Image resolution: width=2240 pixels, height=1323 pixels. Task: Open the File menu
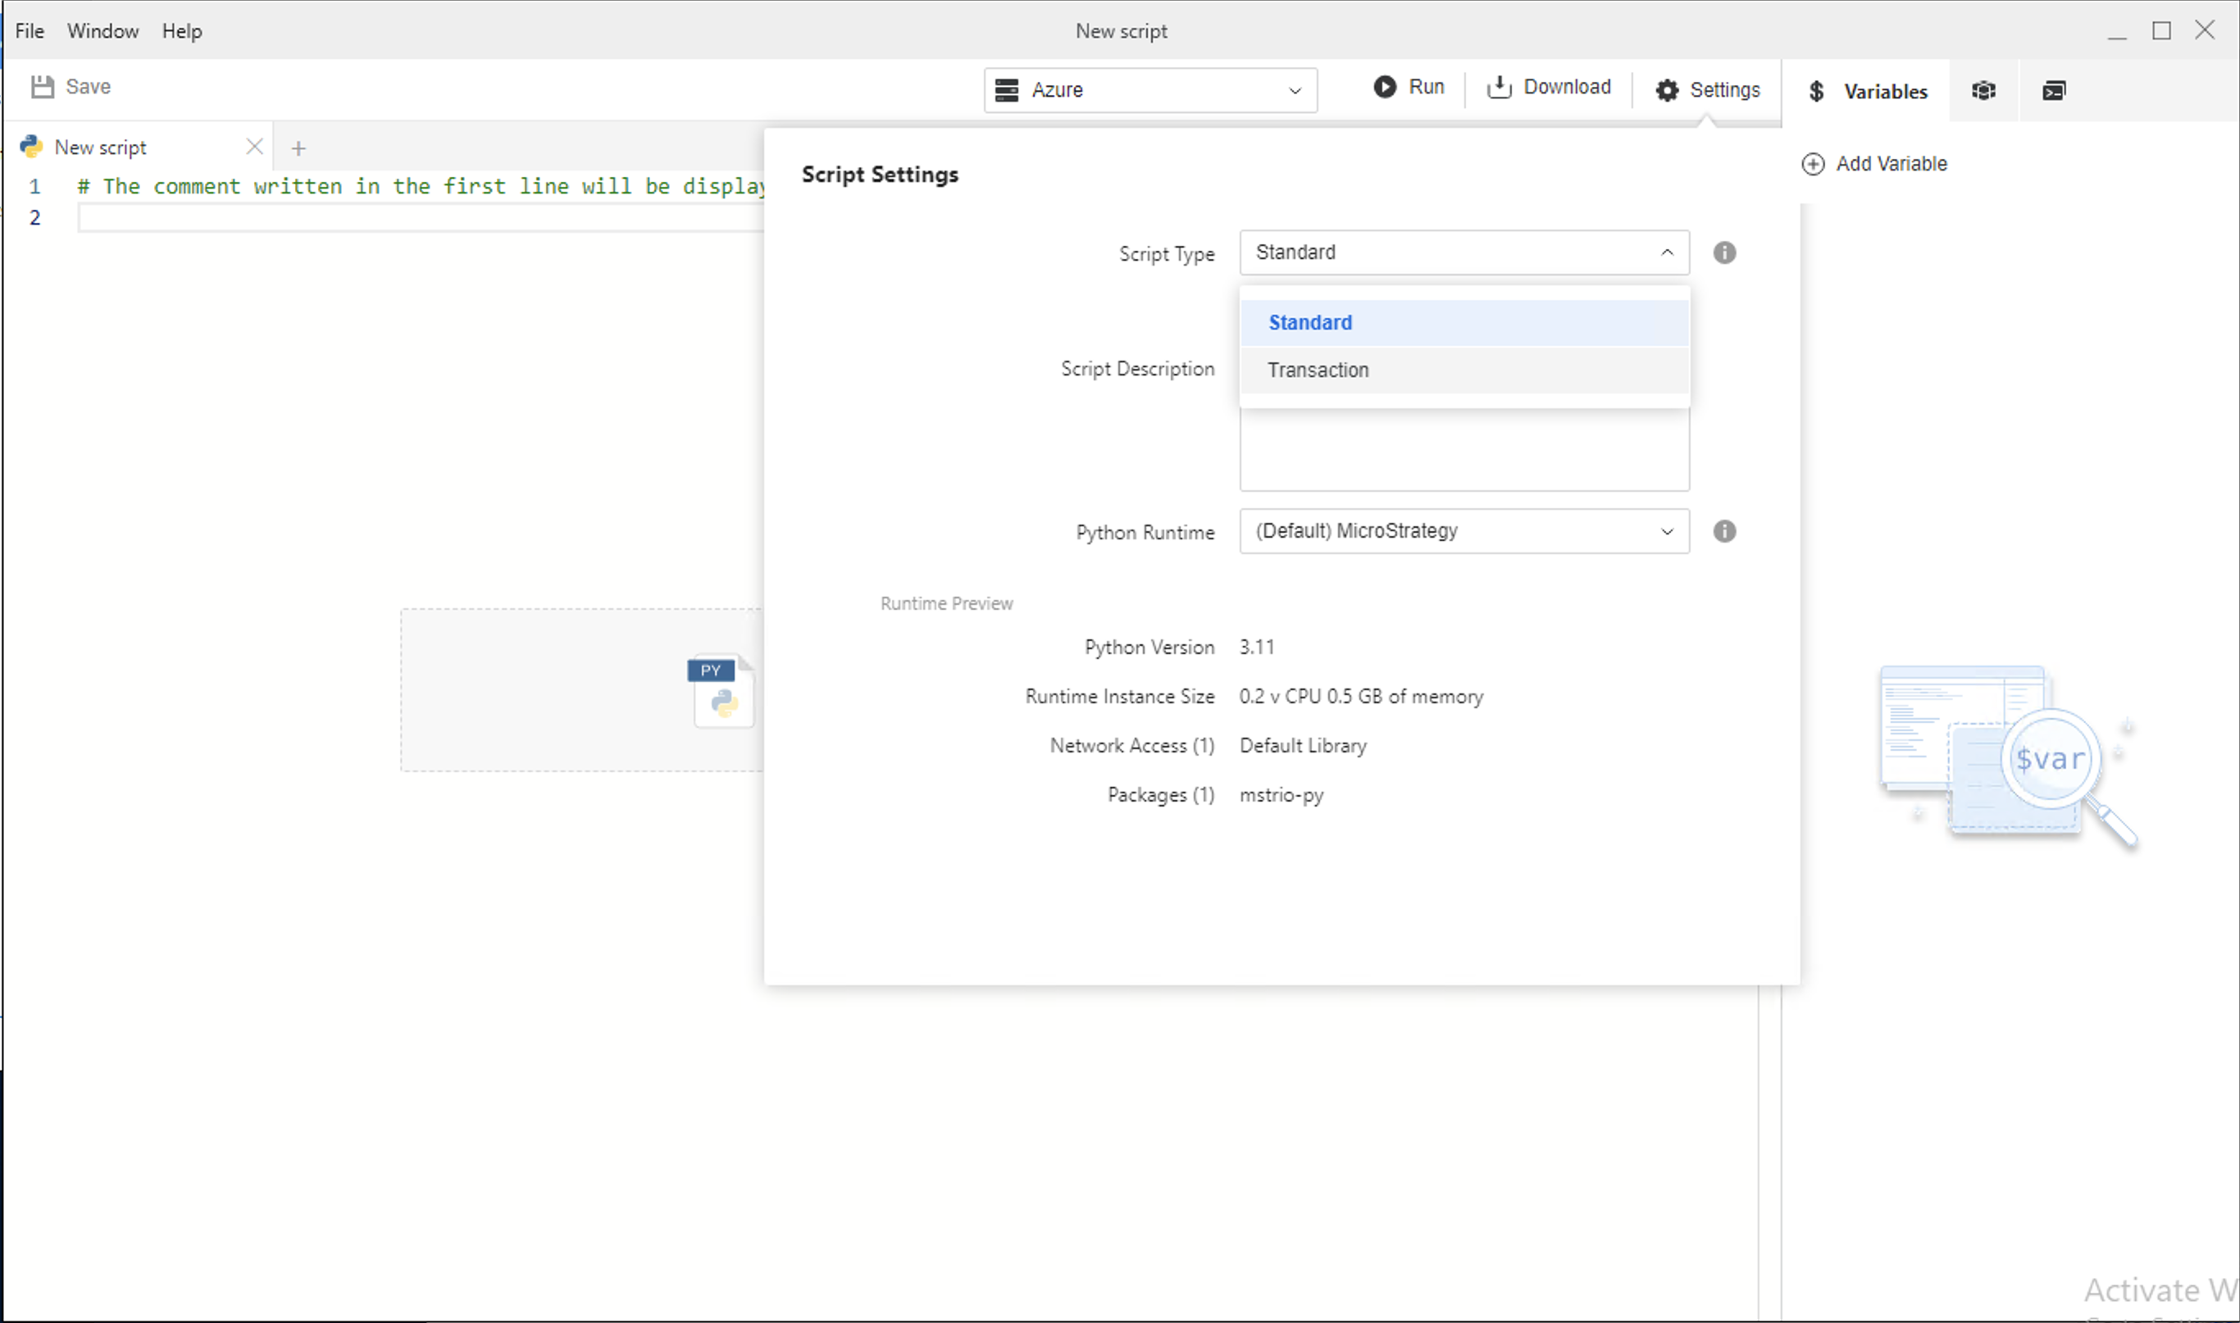(x=30, y=31)
